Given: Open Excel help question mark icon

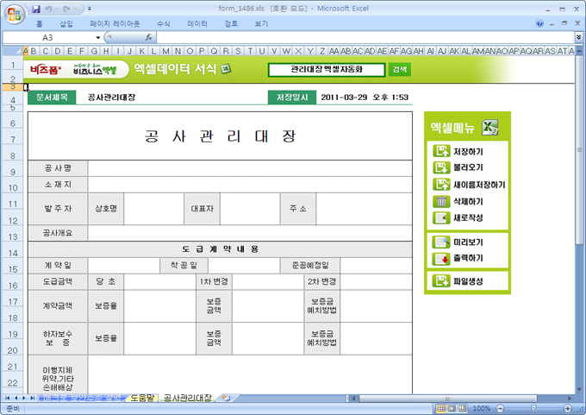Looking at the screenshot, I should point(539,23).
